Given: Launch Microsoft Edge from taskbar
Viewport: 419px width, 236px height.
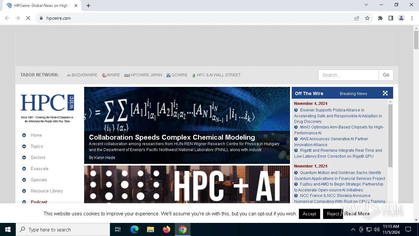Looking at the screenshot, I should click(x=135, y=229).
